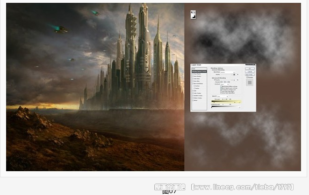Toggle Blend Clipped Layers as Group
Image resolution: width=309 pixels, height=195 pixels.
[221, 88]
